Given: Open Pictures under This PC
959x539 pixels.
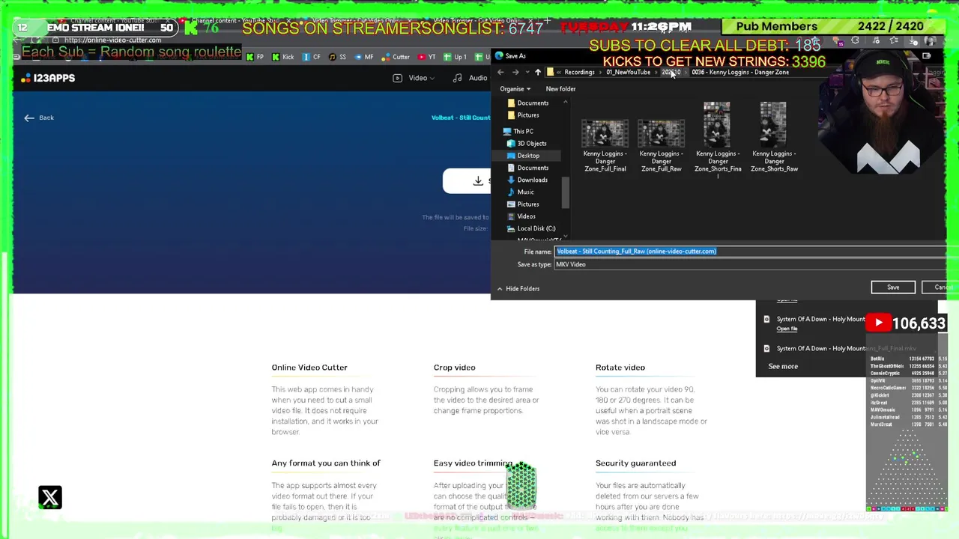Looking at the screenshot, I should pos(523,204).
